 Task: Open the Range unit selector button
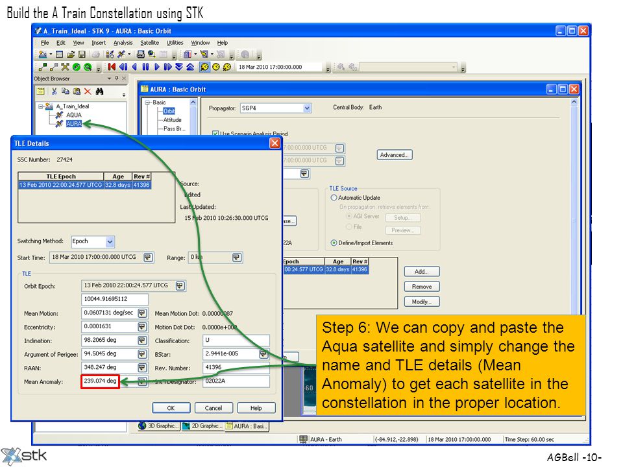[237, 257]
